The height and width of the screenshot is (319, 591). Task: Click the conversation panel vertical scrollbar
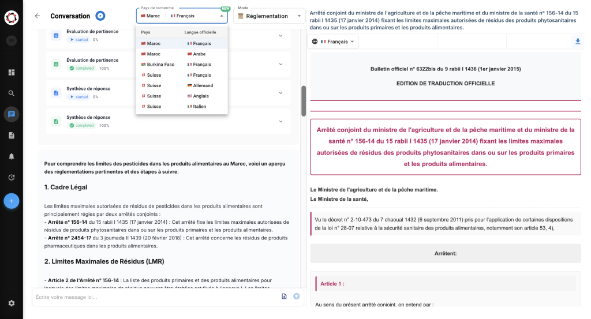pos(304,101)
